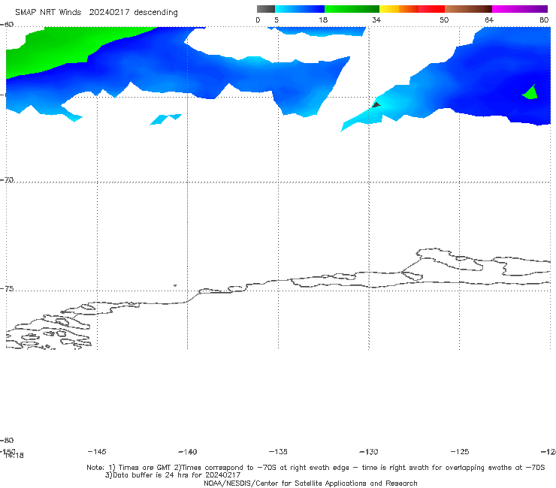This screenshot has width=556, height=488.
Task: Click the brown segment of the color bar
Action: (x=468, y=9)
